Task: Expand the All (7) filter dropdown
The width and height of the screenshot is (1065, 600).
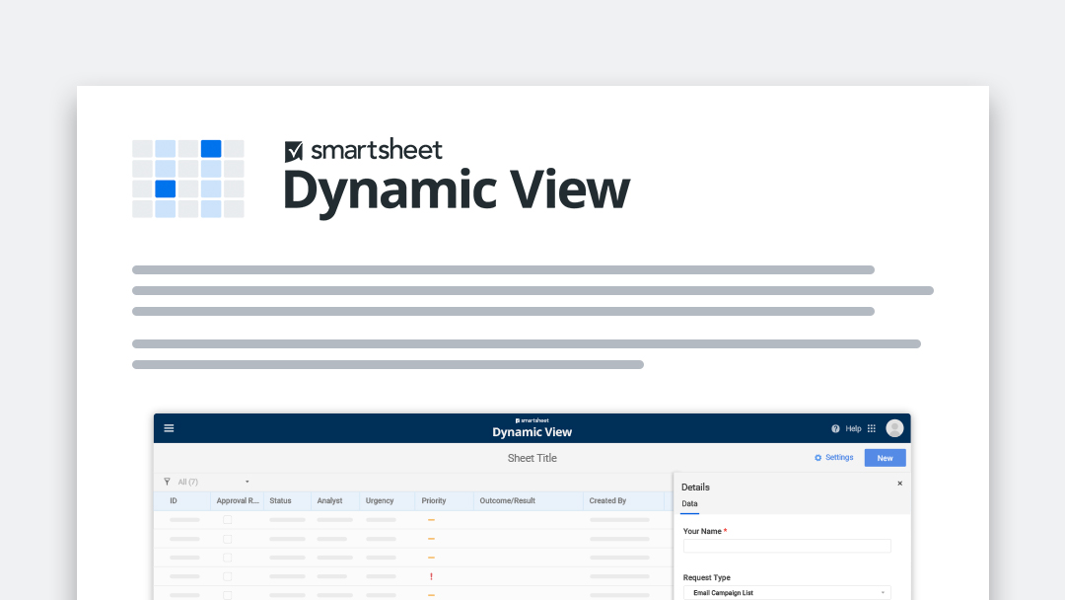Action: 247,482
